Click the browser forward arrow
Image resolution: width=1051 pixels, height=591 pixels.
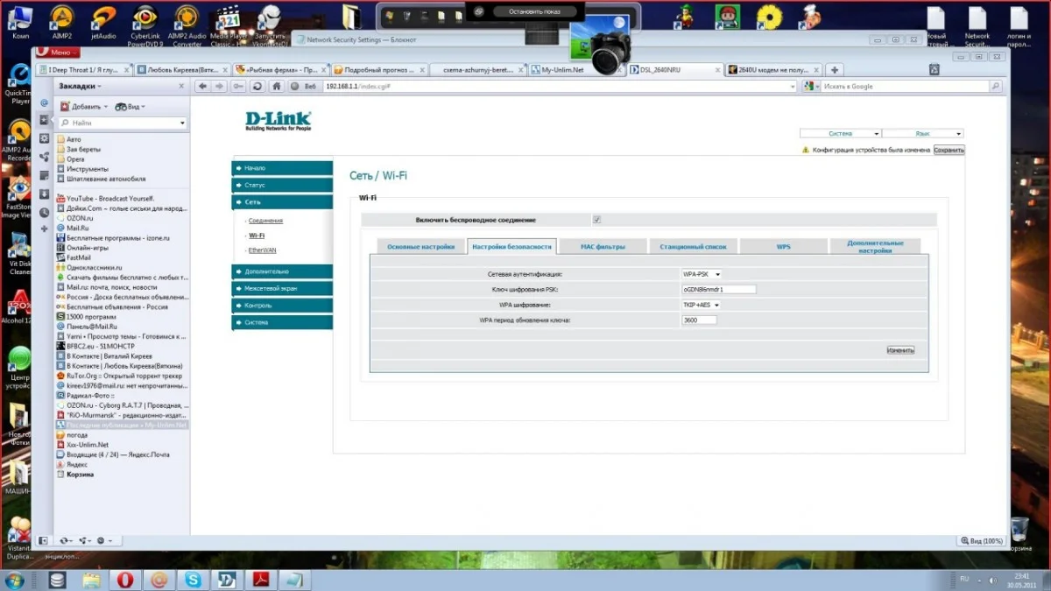[x=219, y=86]
